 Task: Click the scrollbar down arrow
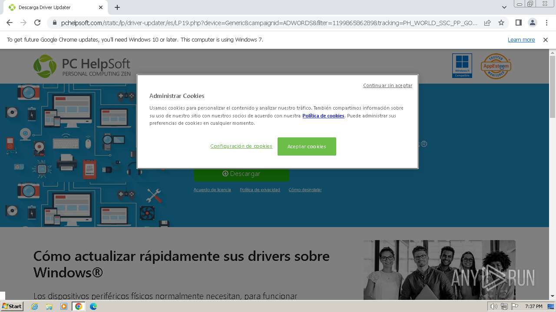click(x=553, y=296)
